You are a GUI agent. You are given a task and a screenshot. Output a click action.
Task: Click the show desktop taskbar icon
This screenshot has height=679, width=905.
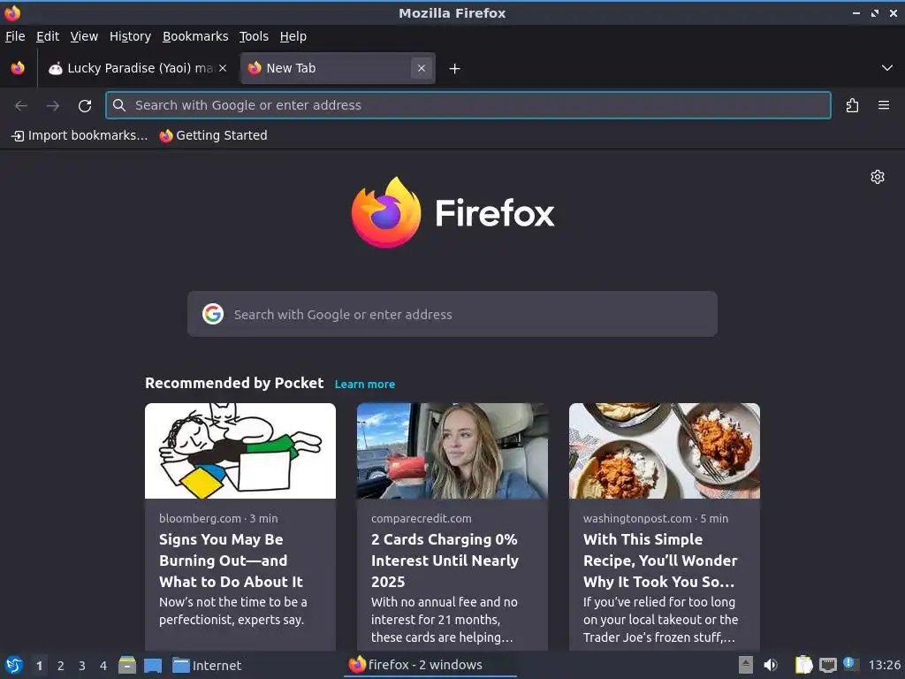click(153, 666)
